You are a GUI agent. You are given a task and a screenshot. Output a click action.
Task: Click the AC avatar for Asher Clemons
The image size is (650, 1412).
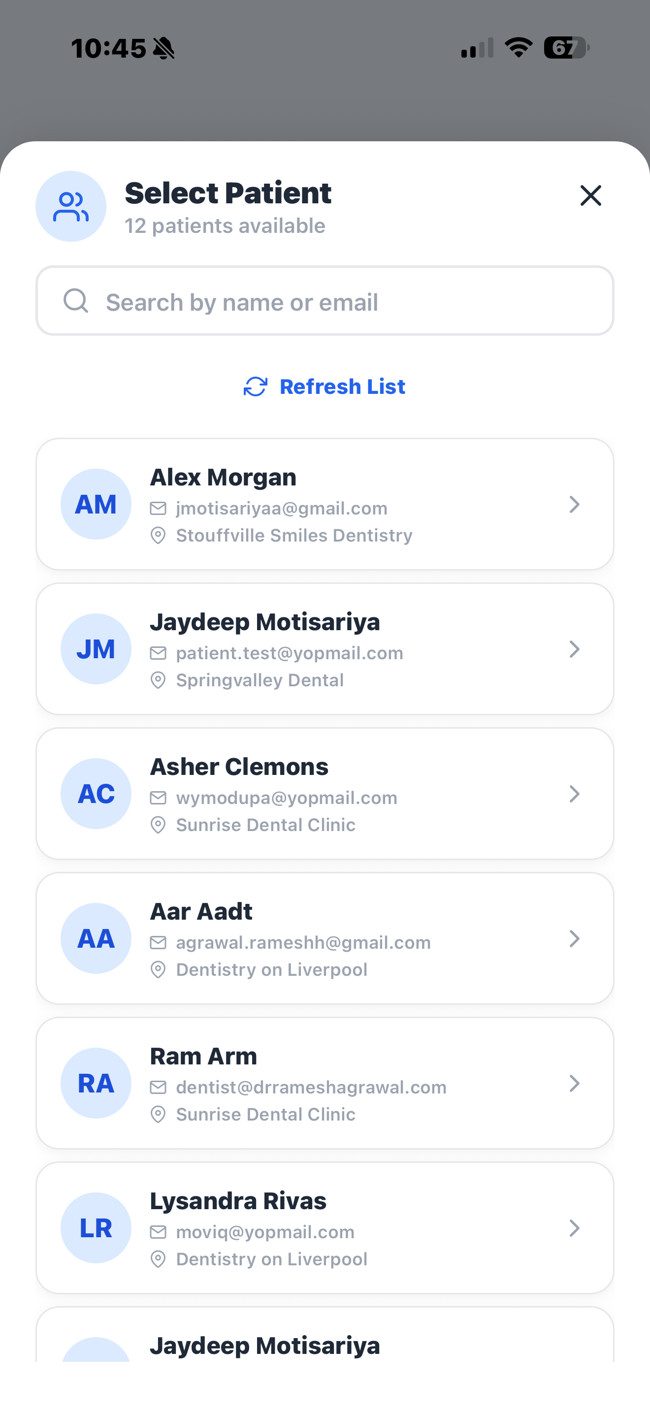96,794
